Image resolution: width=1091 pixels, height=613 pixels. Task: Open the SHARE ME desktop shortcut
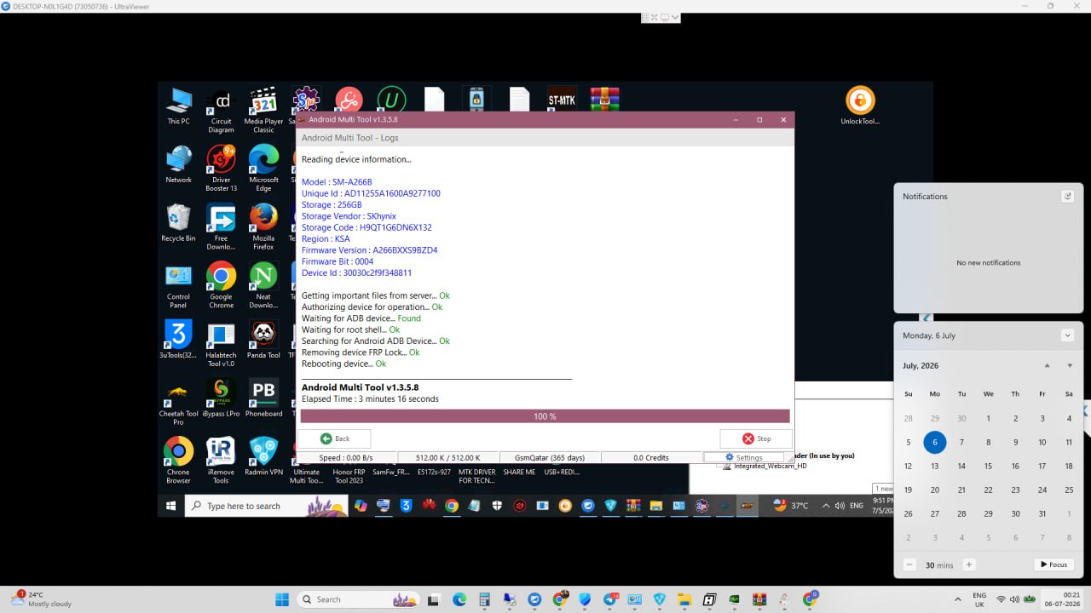tap(519, 472)
